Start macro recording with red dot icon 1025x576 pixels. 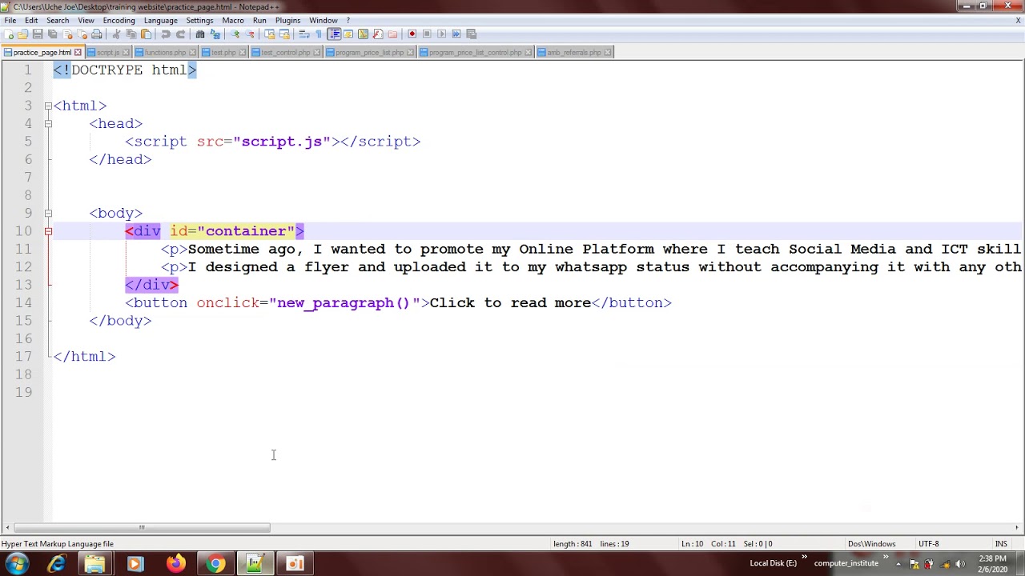[412, 34]
